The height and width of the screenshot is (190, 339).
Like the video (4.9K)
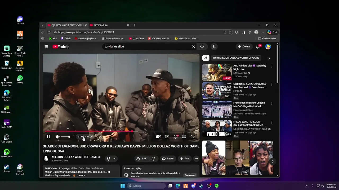point(141,159)
